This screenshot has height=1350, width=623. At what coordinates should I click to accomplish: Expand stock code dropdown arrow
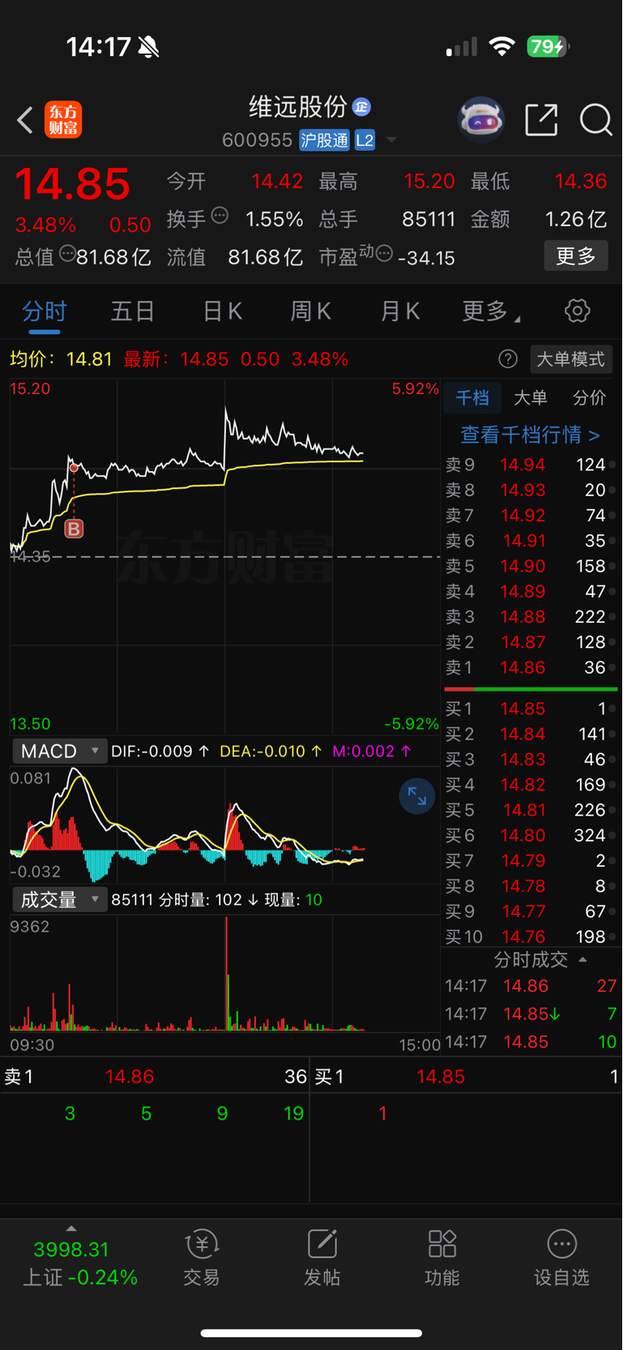pyautogui.click(x=391, y=140)
